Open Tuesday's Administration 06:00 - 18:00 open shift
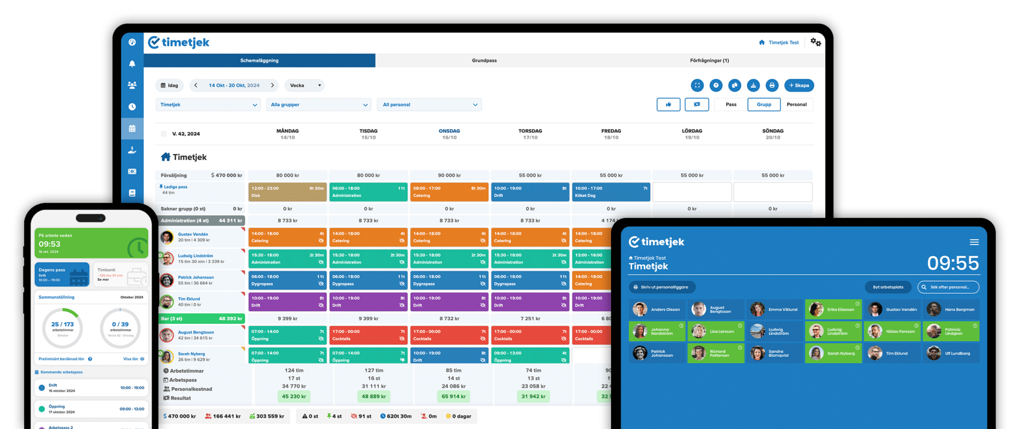This screenshot has height=429, width=1025. (x=368, y=192)
